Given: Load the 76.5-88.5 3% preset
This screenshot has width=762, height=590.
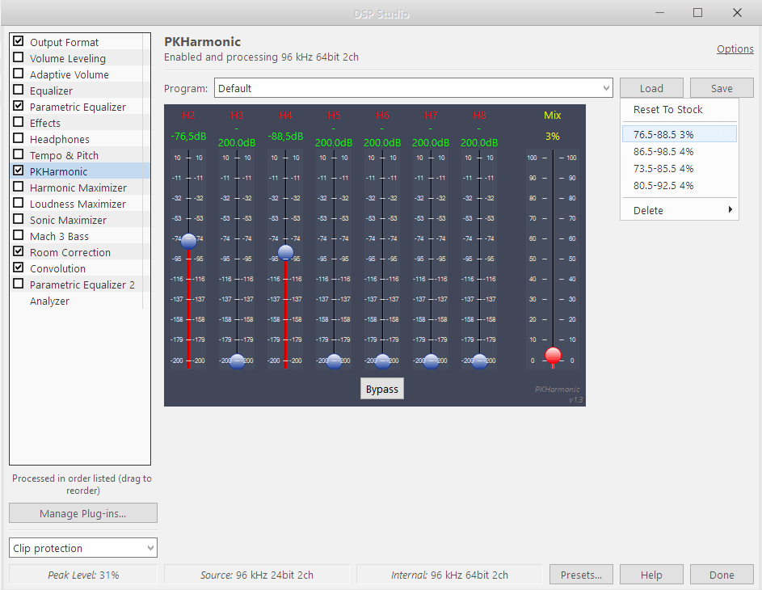Looking at the screenshot, I should pyautogui.click(x=680, y=134).
